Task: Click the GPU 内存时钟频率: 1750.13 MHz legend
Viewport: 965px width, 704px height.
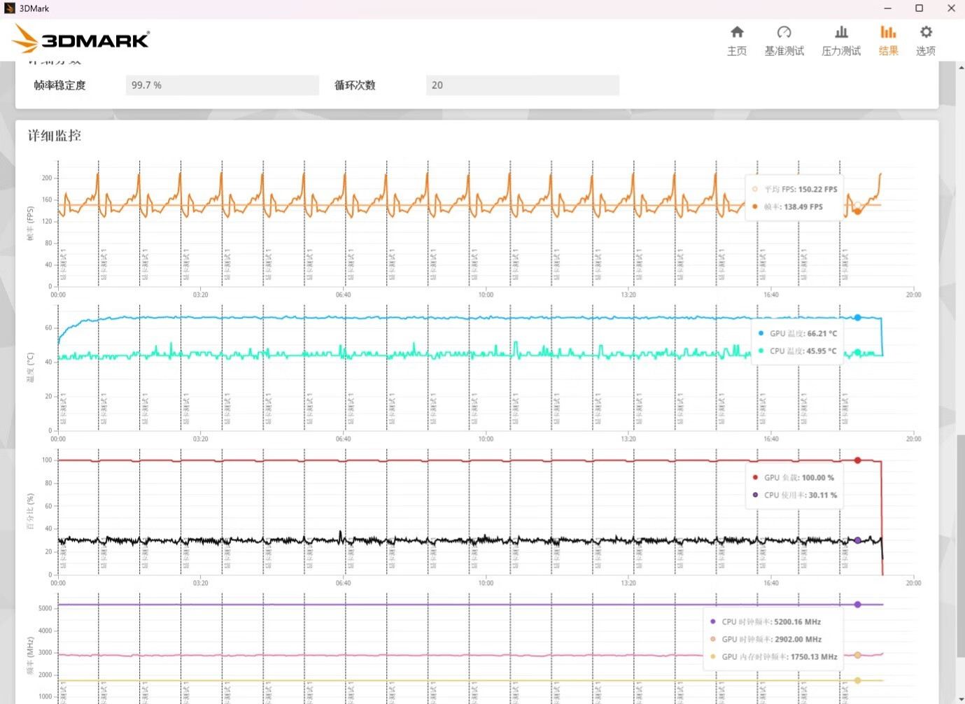Action: click(773, 656)
